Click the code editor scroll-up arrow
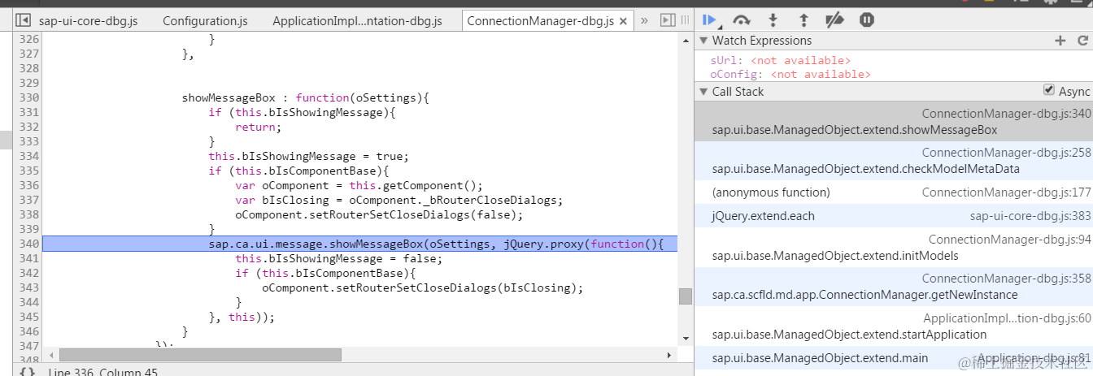Screen dimensions: 1093x376 click(x=686, y=40)
